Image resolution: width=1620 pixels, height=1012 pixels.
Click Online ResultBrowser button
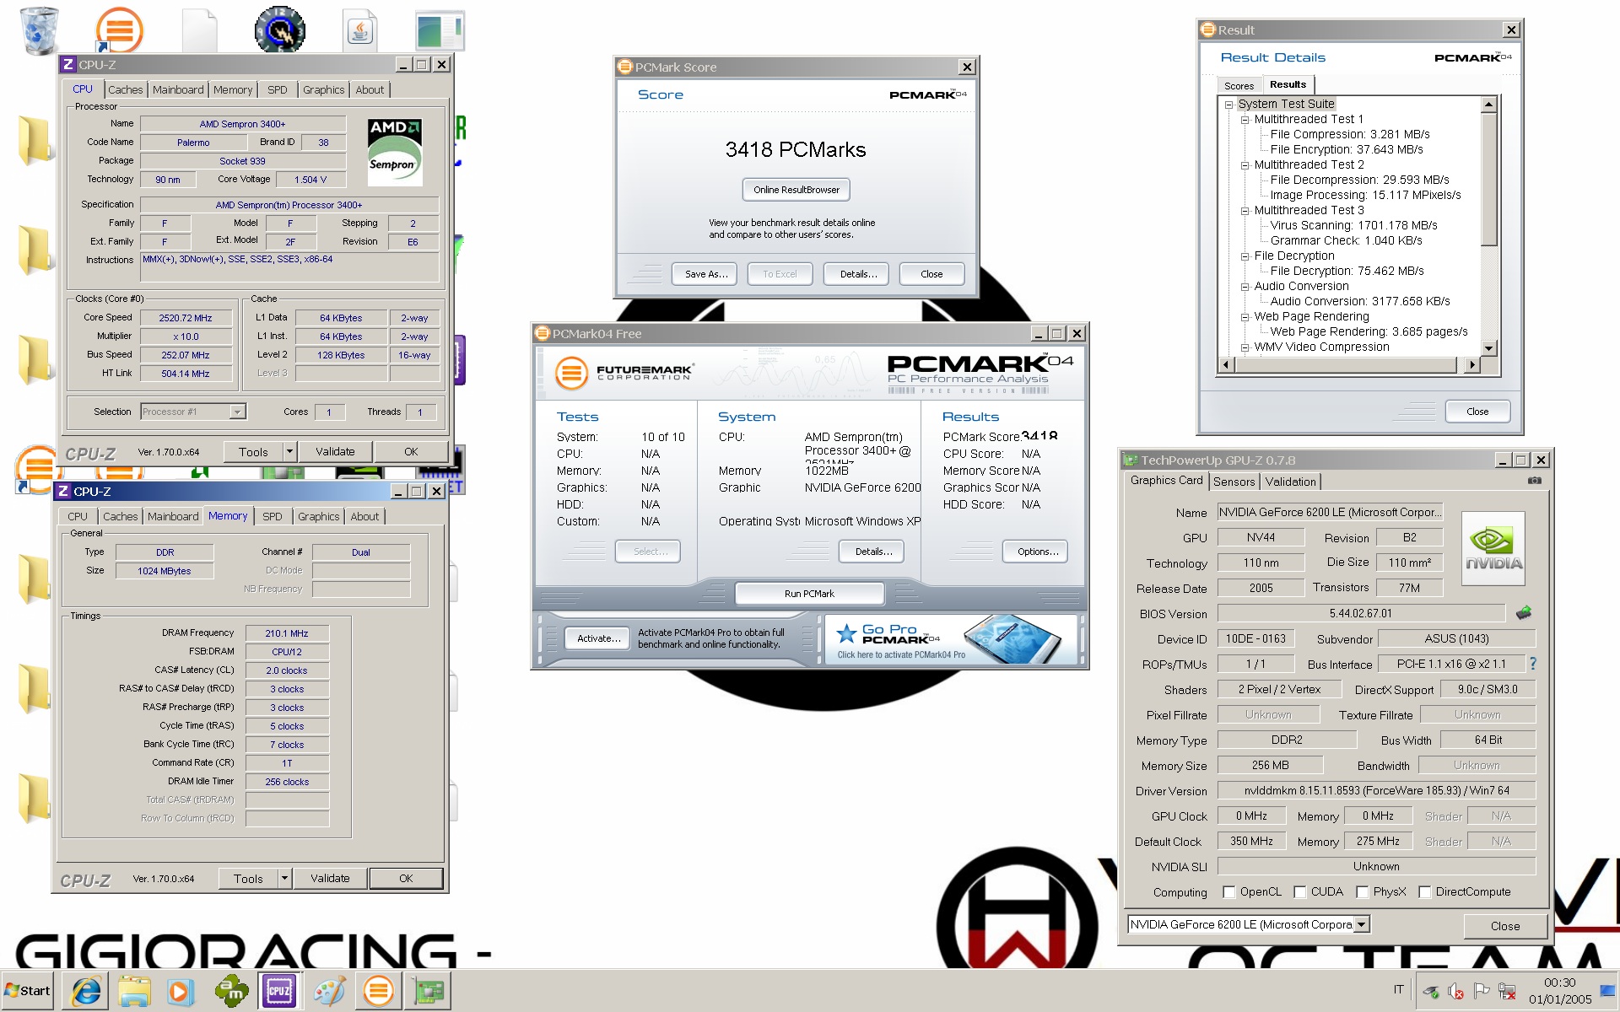click(x=796, y=190)
